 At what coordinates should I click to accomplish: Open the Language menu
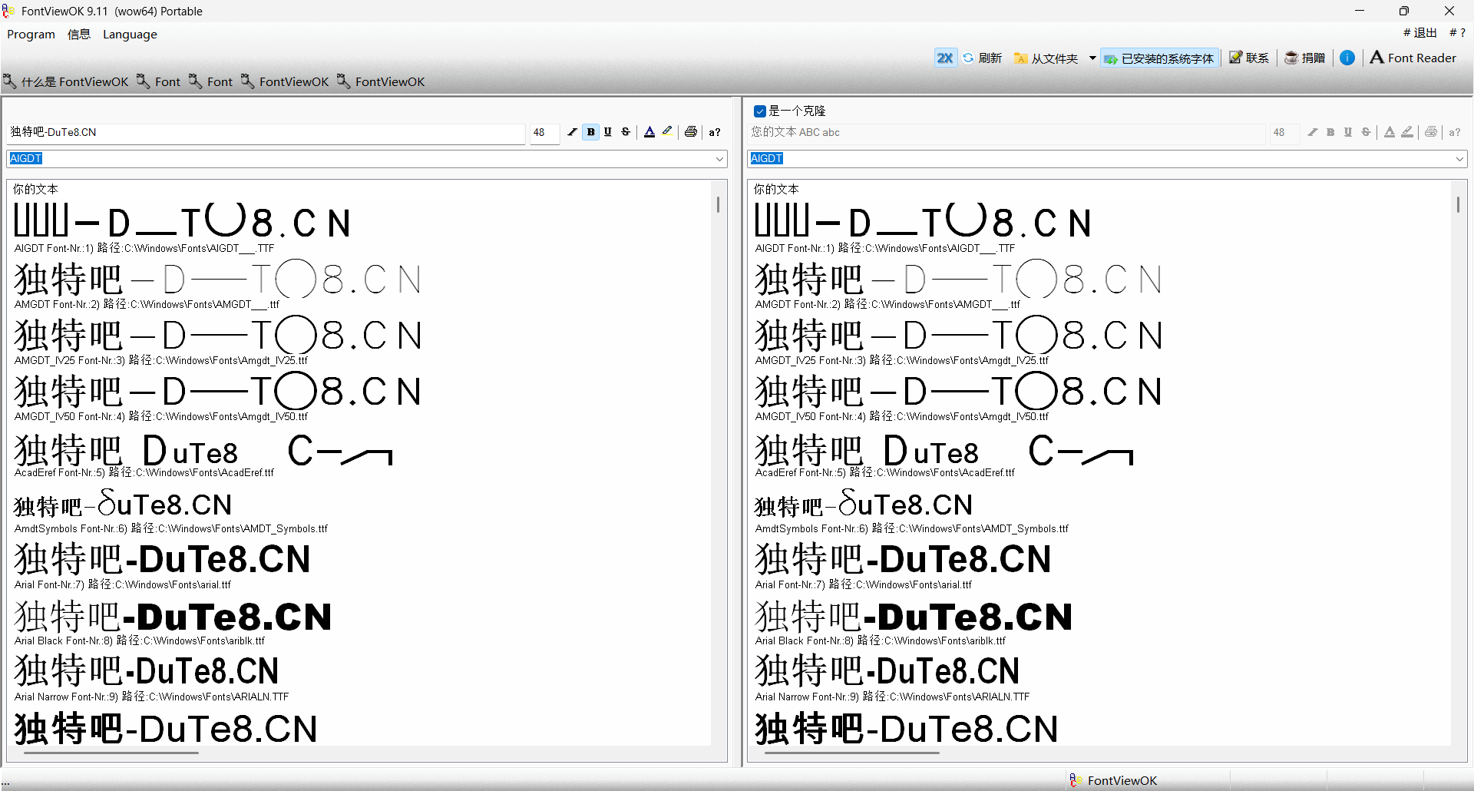tap(130, 35)
